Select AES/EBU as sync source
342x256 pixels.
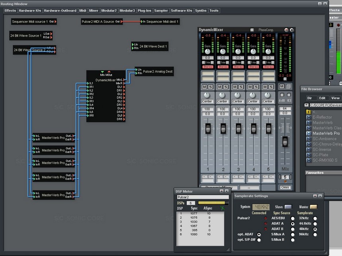click(293, 218)
